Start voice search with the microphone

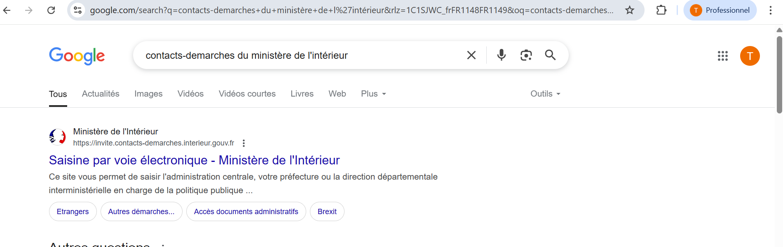coord(501,55)
